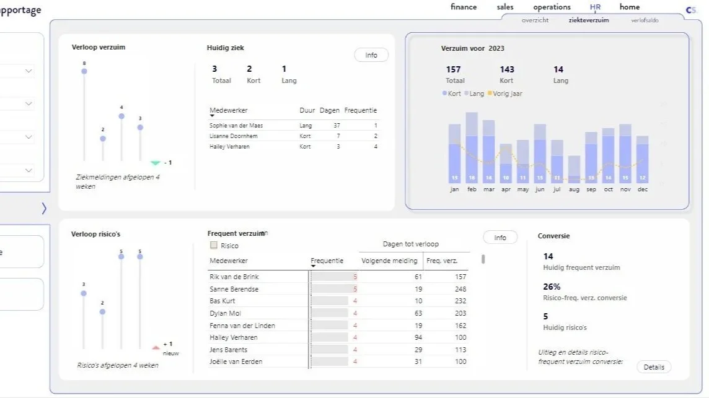Click Info button in Frequent verzuim
The width and height of the screenshot is (709, 398).
(x=500, y=238)
